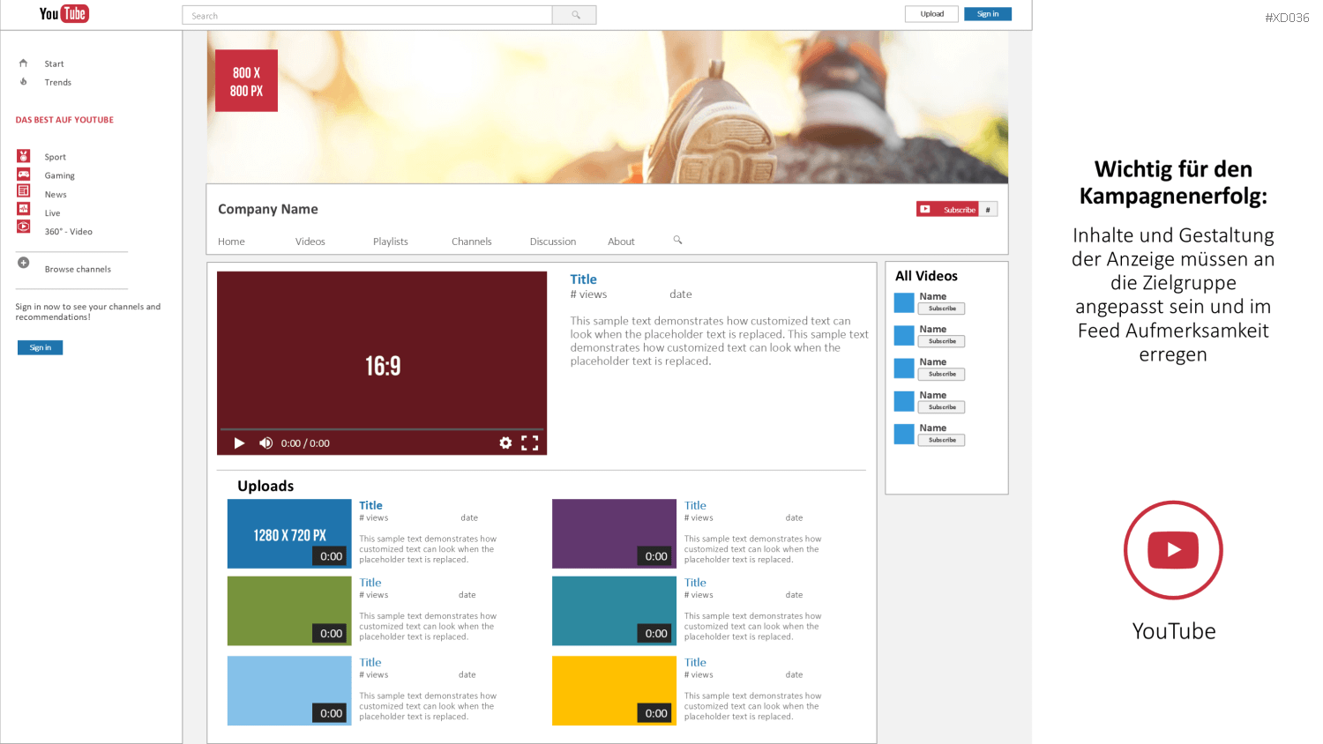Click the Start home icon in sidebar
1323x744 pixels.
(24, 63)
